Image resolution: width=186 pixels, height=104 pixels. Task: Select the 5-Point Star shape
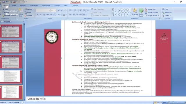pos(127,15)
